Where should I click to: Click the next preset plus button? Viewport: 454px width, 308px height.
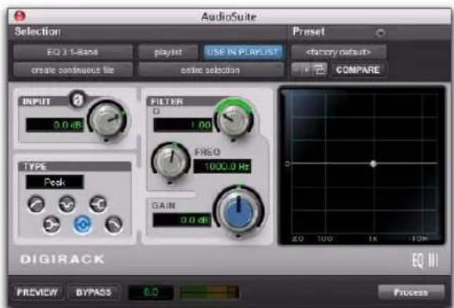tap(306, 70)
